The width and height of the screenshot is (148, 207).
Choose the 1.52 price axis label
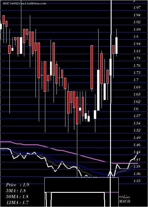(x=137, y=130)
